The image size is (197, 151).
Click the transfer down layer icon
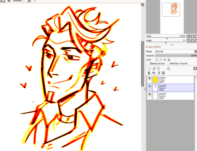(x=149, y=73)
